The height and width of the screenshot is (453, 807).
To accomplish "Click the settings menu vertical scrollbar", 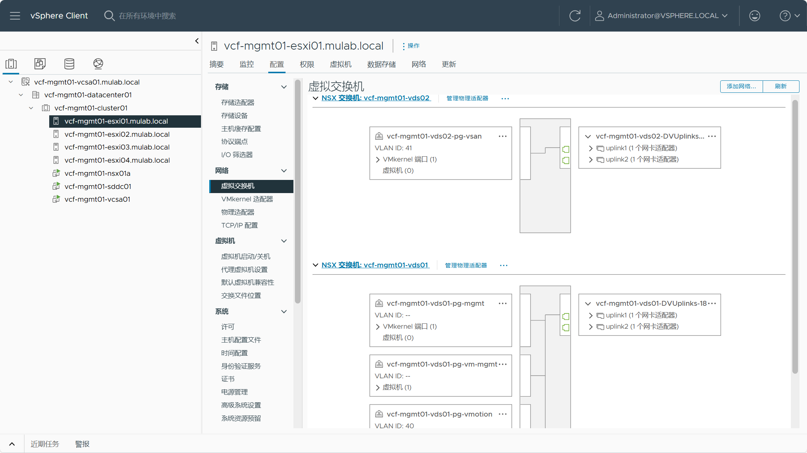I will point(298,192).
